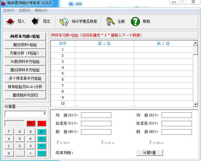Click the data table scroll up arrow
The image size is (201, 161).
[x=195, y=43]
